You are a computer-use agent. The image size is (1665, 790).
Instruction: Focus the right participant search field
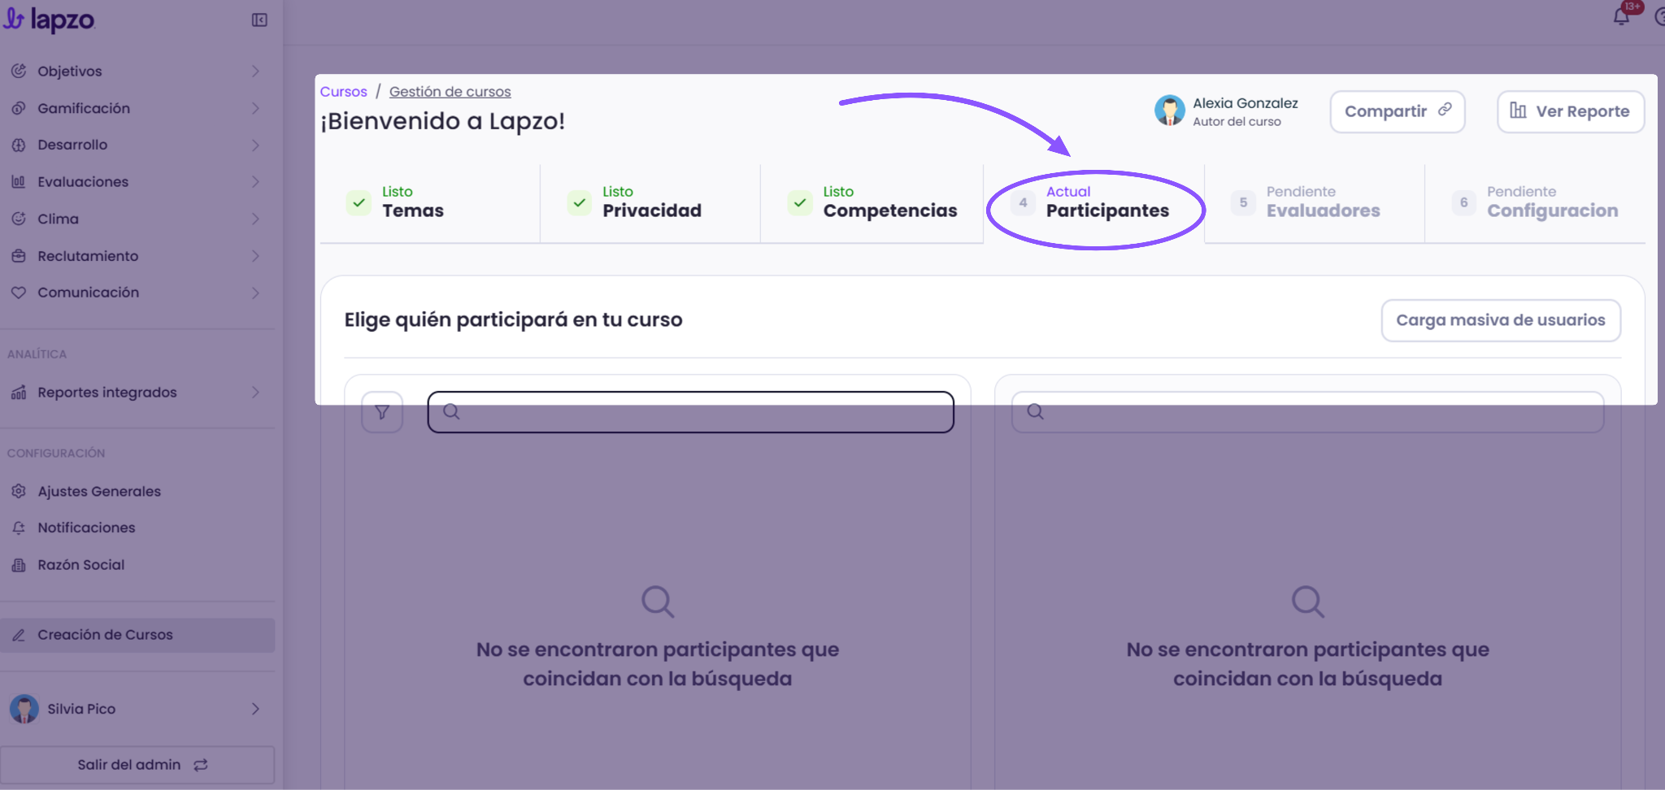point(1307,412)
